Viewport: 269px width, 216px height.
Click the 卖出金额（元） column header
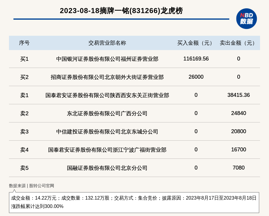(239, 43)
